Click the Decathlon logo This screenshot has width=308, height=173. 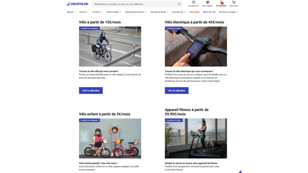tap(77, 4)
